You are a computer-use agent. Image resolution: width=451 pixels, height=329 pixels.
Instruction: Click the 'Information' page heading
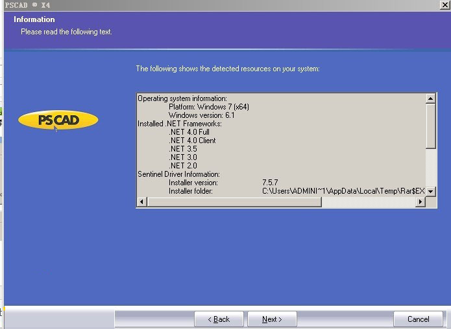[x=34, y=19]
